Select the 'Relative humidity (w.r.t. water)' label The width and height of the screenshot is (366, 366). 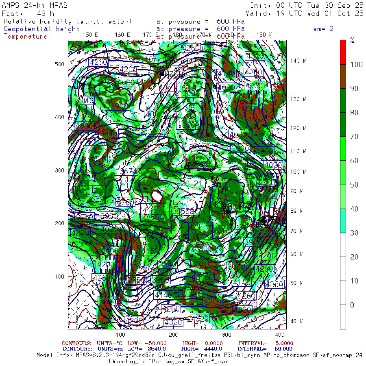point(68,22)
